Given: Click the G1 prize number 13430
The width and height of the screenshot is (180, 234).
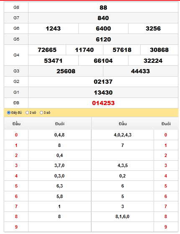Looking at the screenshot, I should point(103,93).
